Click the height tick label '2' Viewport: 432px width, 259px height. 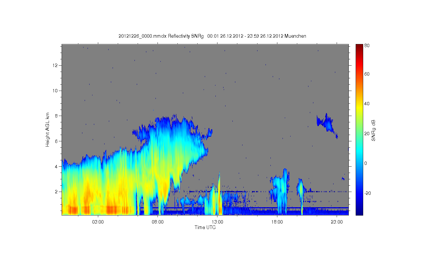coord(57,192)
